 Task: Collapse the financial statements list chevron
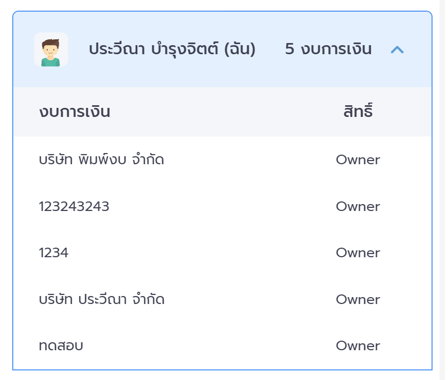tap(397, 50)
